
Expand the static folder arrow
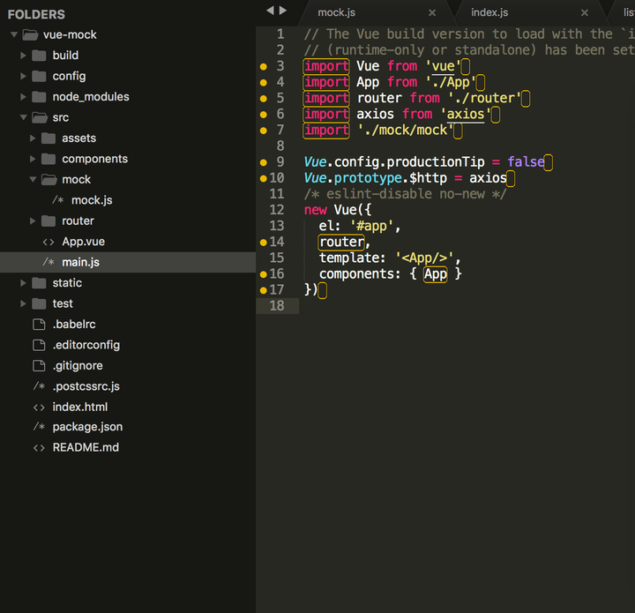(24, 283)
